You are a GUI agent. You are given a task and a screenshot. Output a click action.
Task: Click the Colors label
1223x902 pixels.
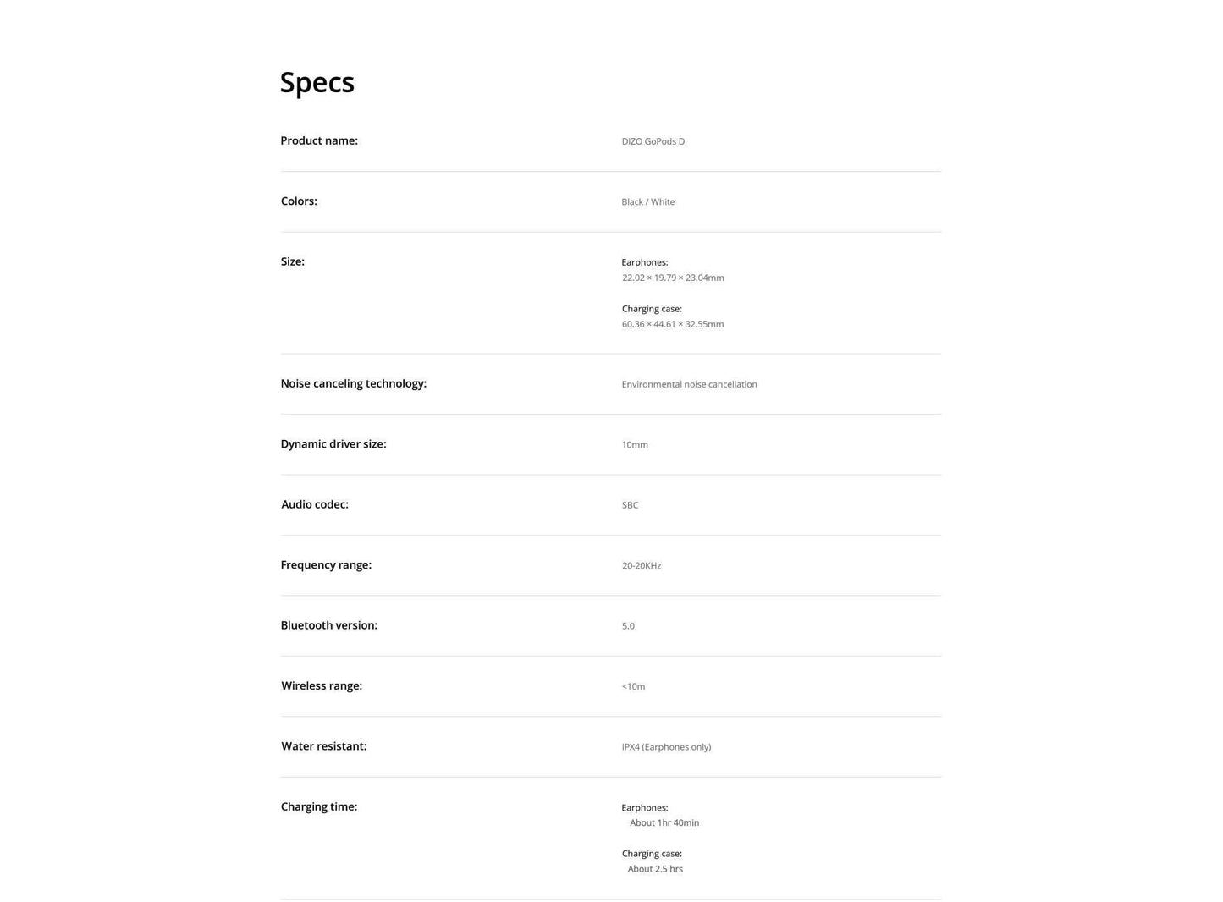[299, 201]
